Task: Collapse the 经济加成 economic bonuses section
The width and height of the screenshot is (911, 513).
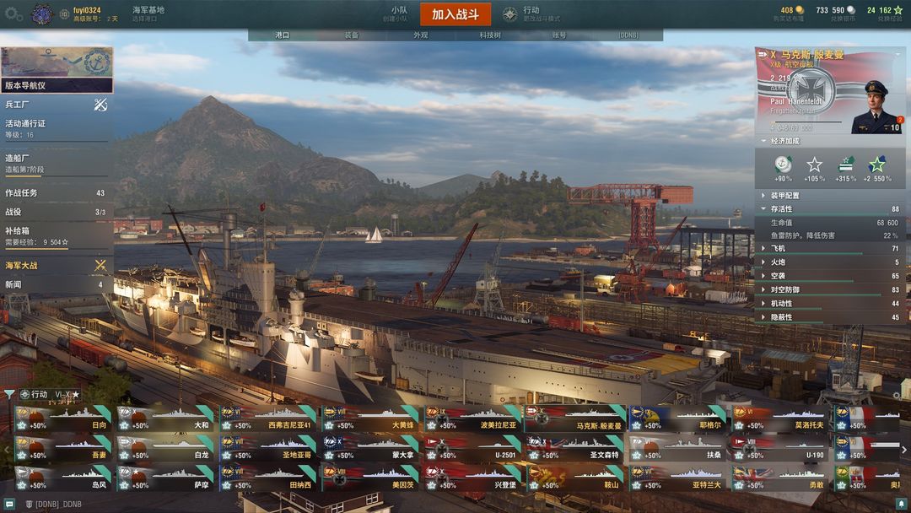Action: click(x=830, y=141)
